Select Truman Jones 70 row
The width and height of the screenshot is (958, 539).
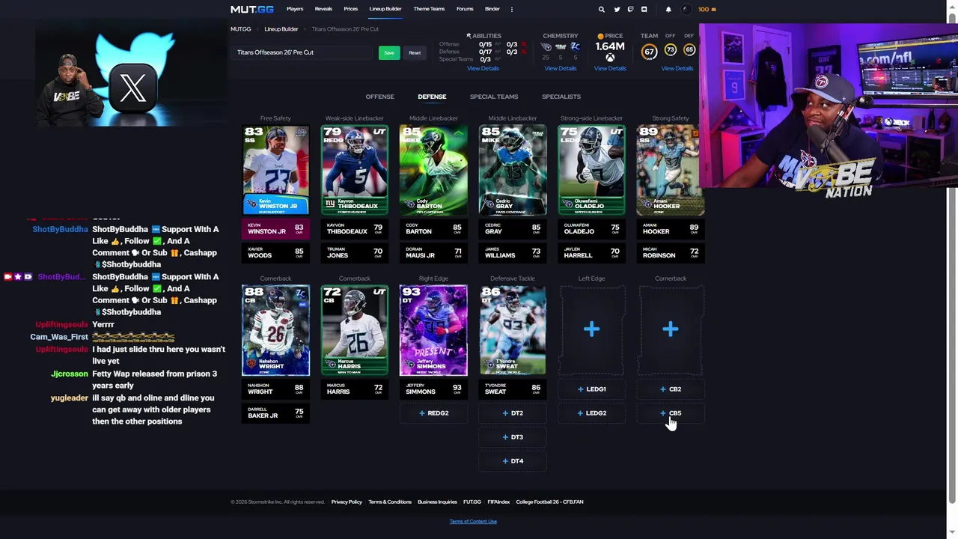[355, 252]
